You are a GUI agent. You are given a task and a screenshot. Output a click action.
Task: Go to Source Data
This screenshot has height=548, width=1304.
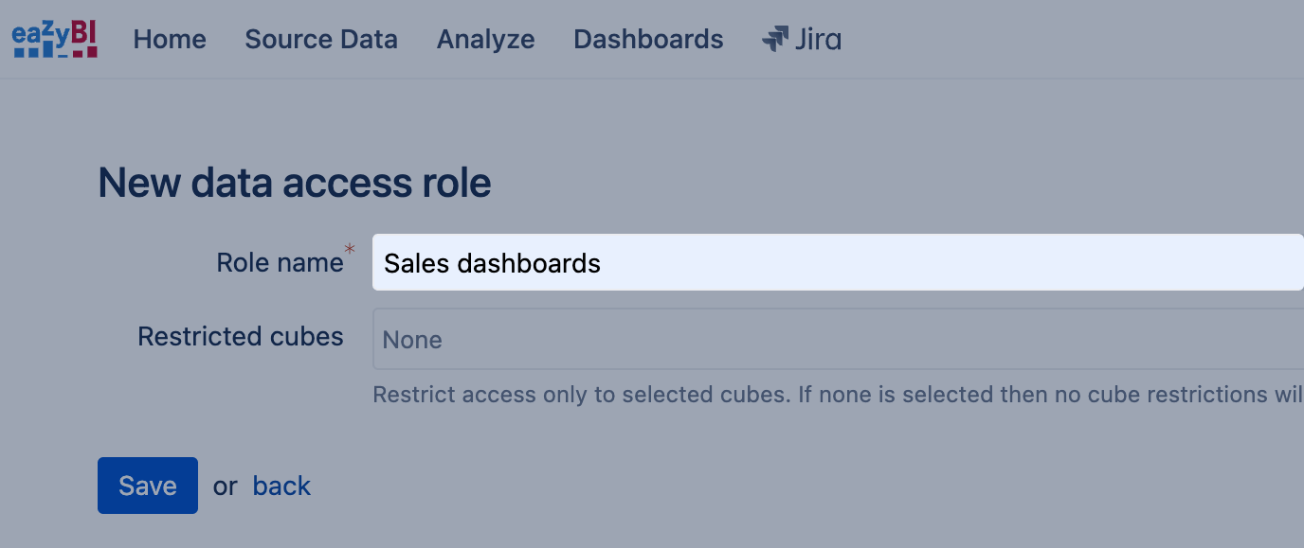[321, 39]
